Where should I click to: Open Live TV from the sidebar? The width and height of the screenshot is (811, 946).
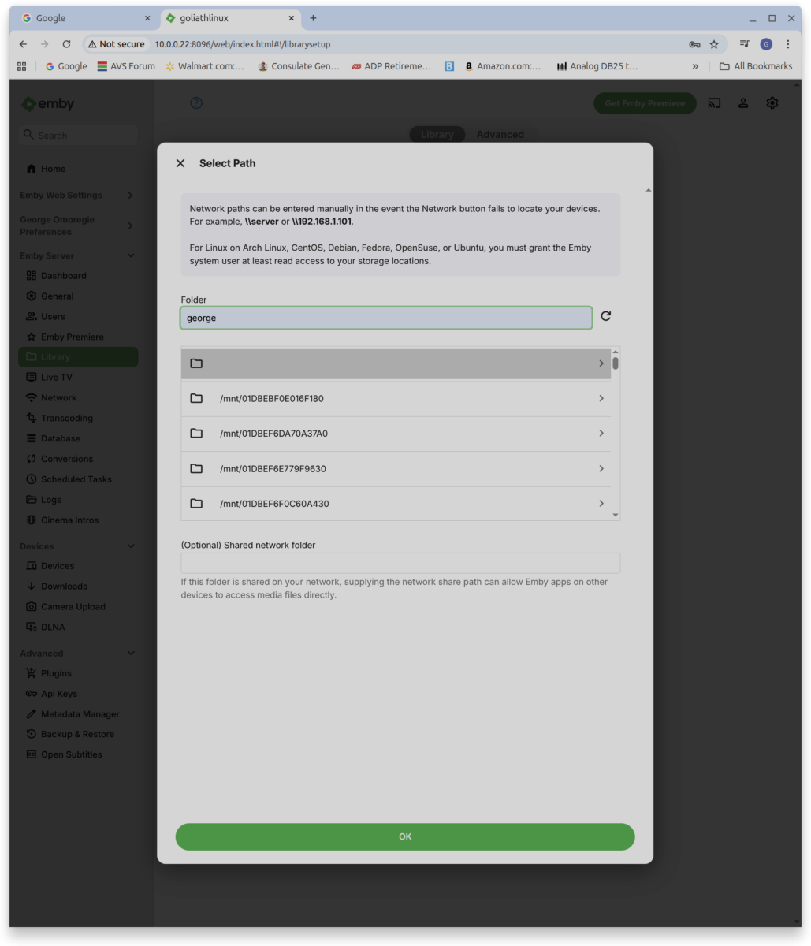58,377
